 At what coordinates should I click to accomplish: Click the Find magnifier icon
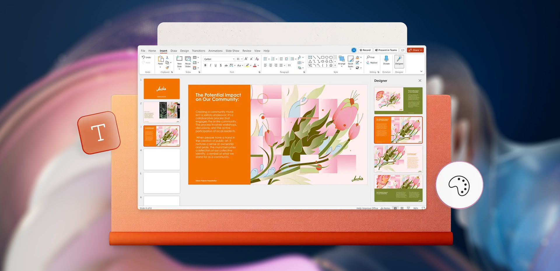pyautogui.click(x=368, y=57)
